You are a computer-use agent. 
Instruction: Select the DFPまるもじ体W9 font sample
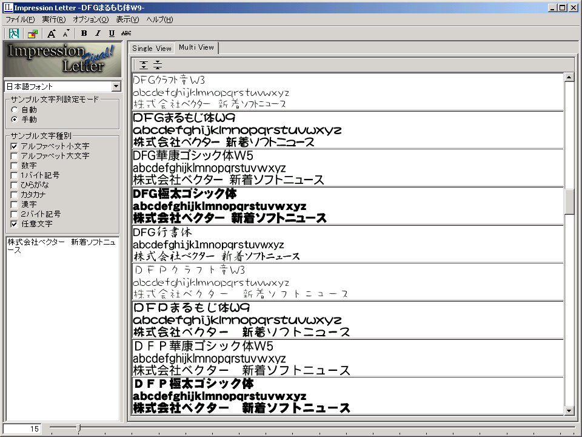pos(348,320)
